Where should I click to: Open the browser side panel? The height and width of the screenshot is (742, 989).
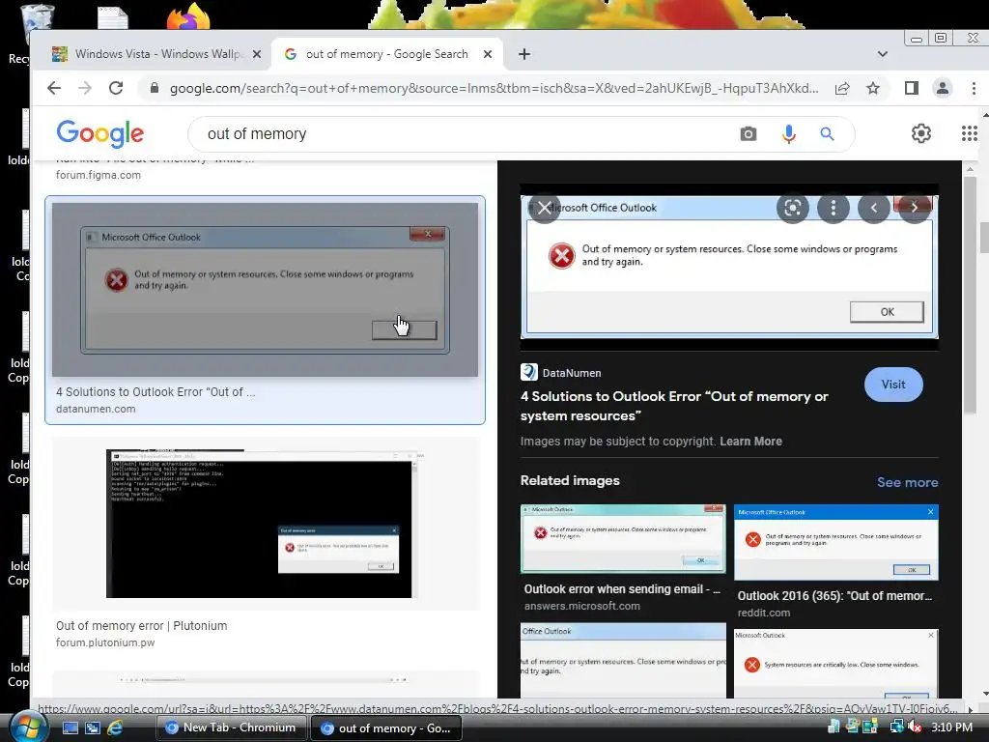tap(912, 88)
